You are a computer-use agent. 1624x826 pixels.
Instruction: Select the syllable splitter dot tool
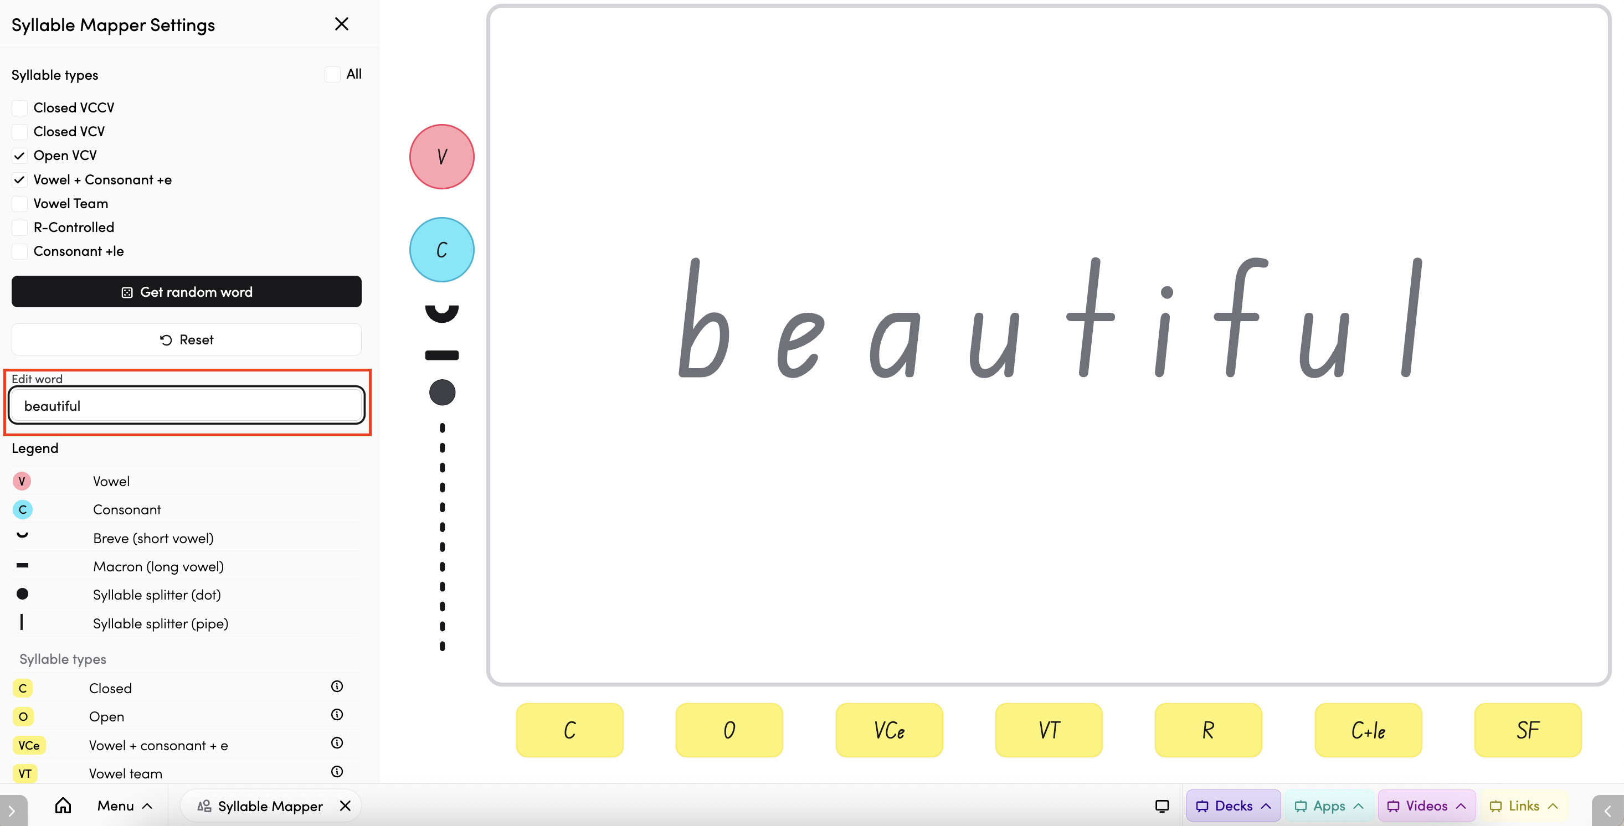[x=441, y=393]
